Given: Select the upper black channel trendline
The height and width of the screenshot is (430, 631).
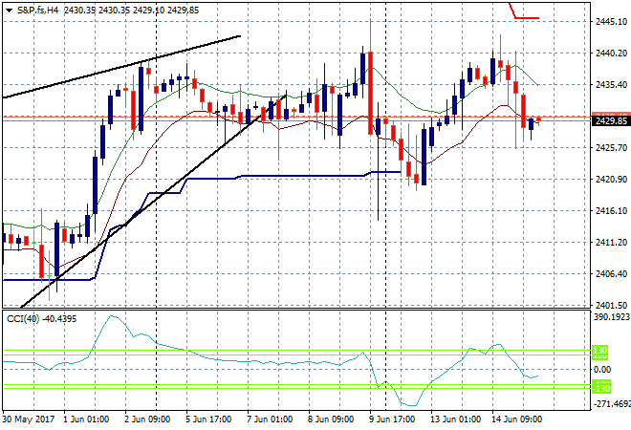Looking at the screenshot, I should [x=121, y=67].
